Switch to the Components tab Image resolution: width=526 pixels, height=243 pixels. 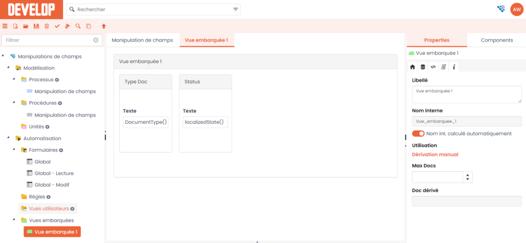click(x=496, y=40)
